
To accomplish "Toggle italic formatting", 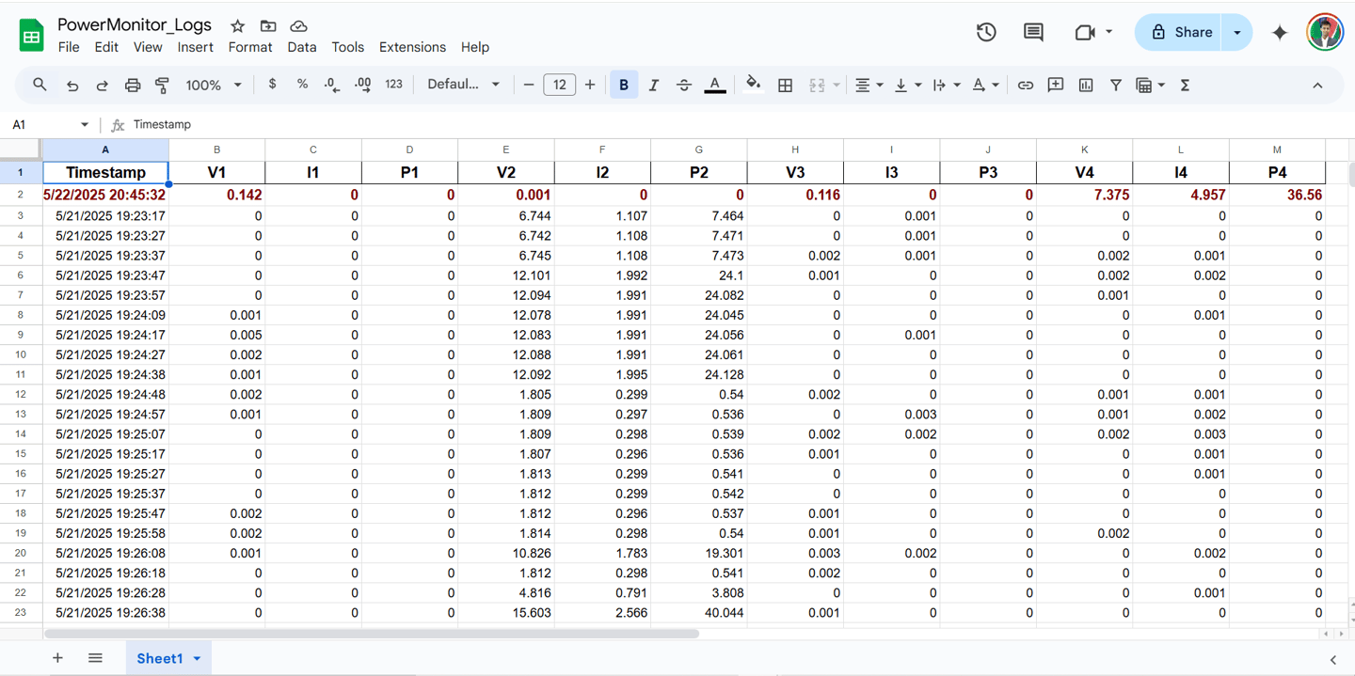I will tap(654, 85).
